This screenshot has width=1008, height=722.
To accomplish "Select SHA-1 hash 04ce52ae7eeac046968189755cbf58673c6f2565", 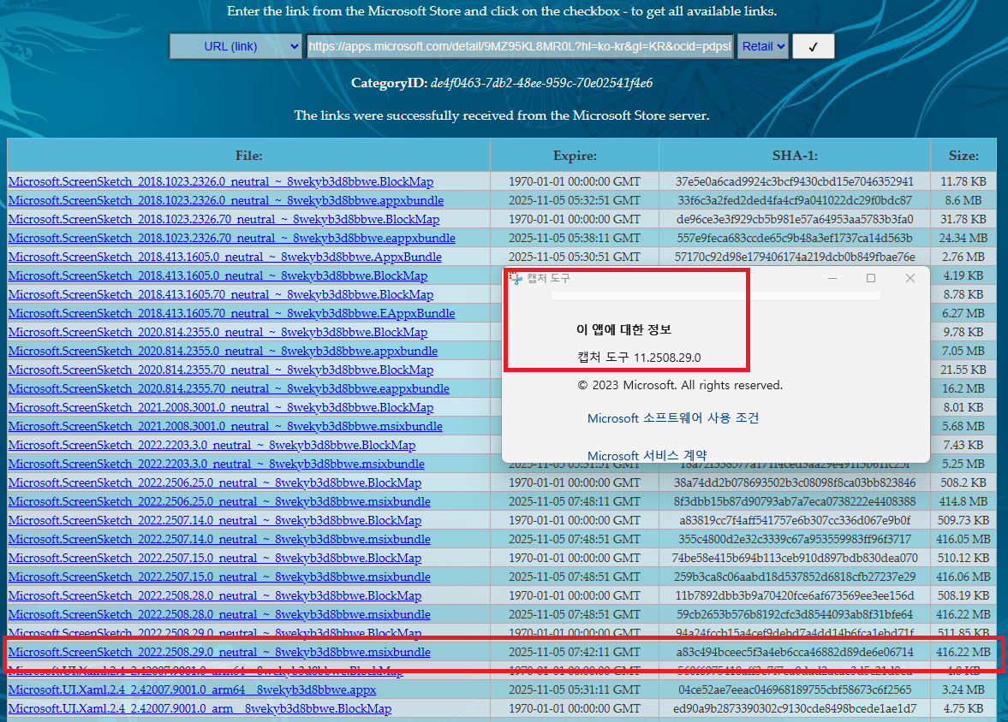I will tap(795, 689).
